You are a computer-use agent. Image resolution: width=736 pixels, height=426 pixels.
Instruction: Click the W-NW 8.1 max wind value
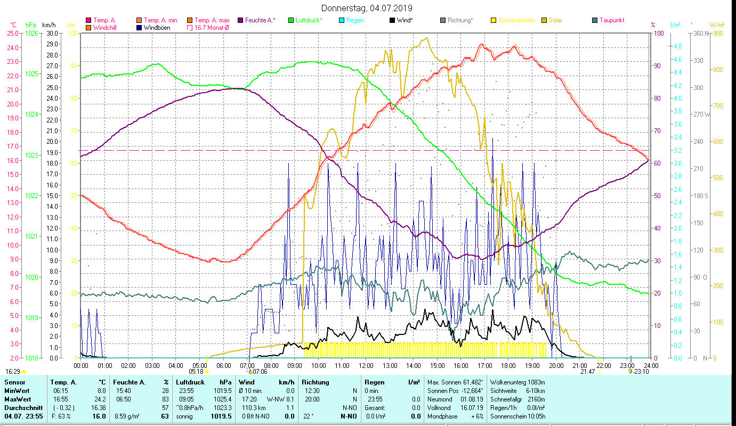[280, 398]
